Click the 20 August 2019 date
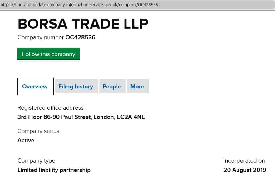This screenshot has height=179, width=275. pos(245,170)
